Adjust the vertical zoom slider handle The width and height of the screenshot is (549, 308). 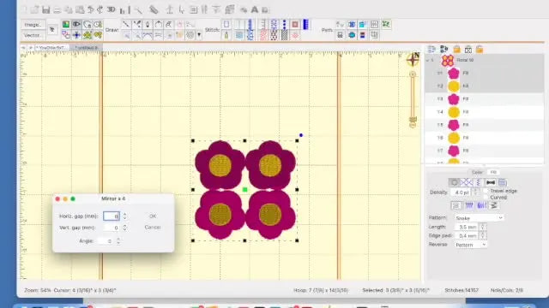pos(413,120)
